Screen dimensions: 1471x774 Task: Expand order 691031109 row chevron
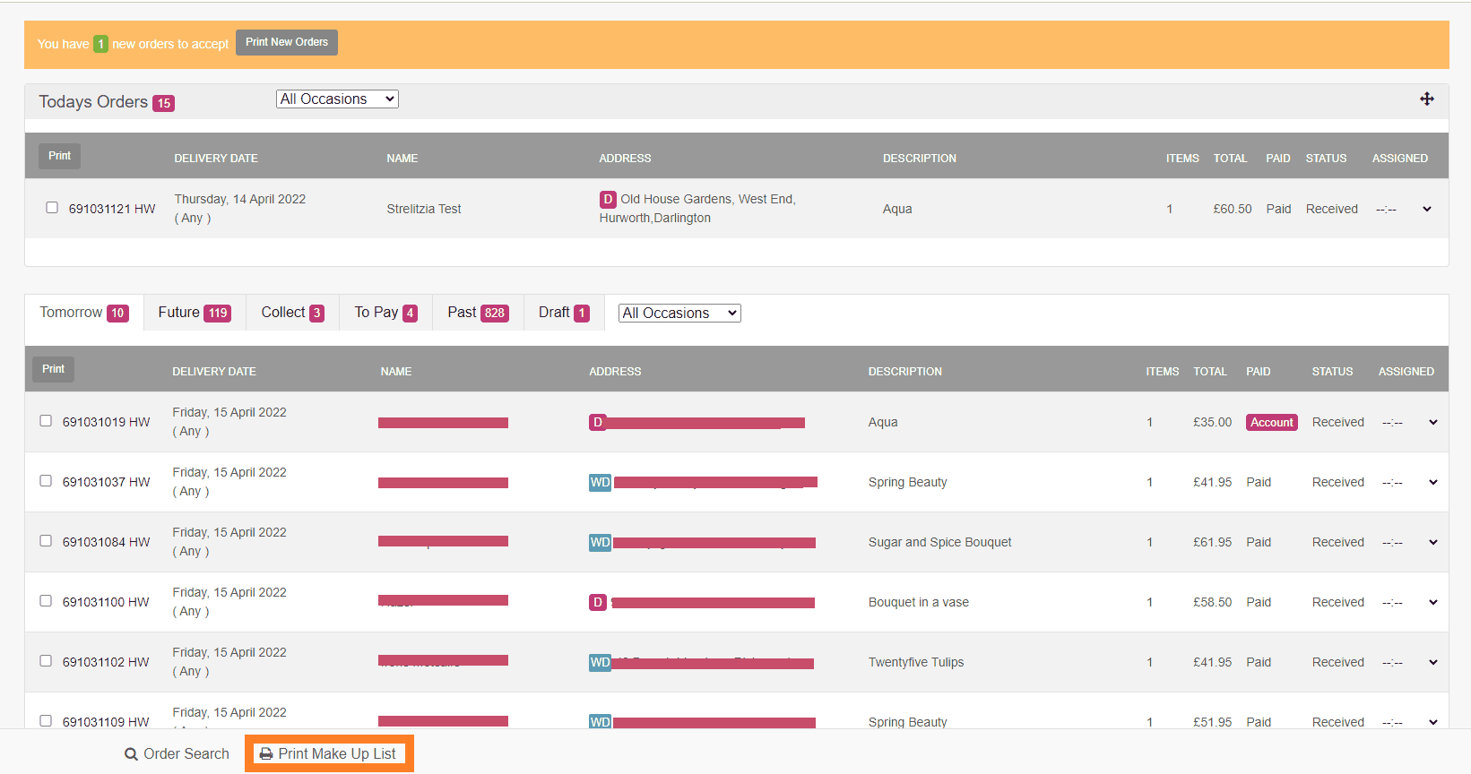tap(1433, 722)
